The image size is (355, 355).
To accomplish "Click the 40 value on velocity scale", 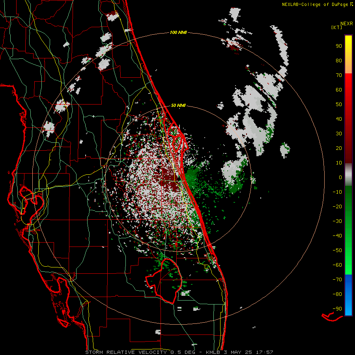I will [339, 119].
